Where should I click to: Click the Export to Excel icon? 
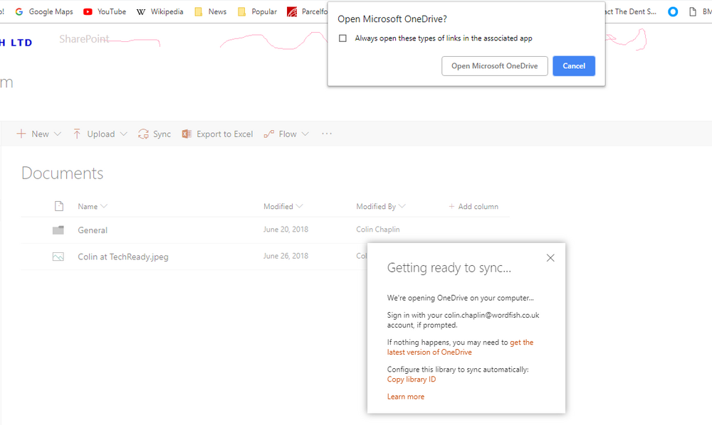(x=186, y=134)
